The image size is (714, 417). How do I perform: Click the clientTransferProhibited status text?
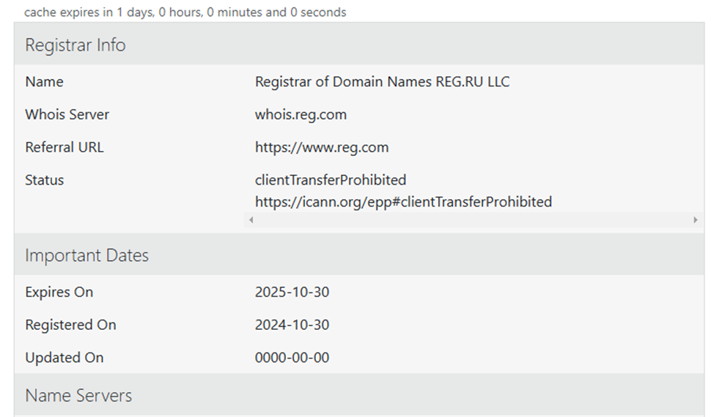pyautogui.click(x=330, y=180)
